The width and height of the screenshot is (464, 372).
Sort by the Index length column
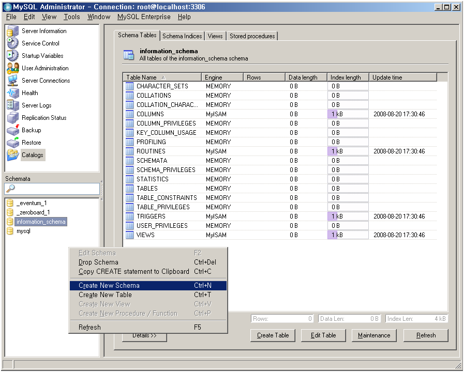(348, 78)
